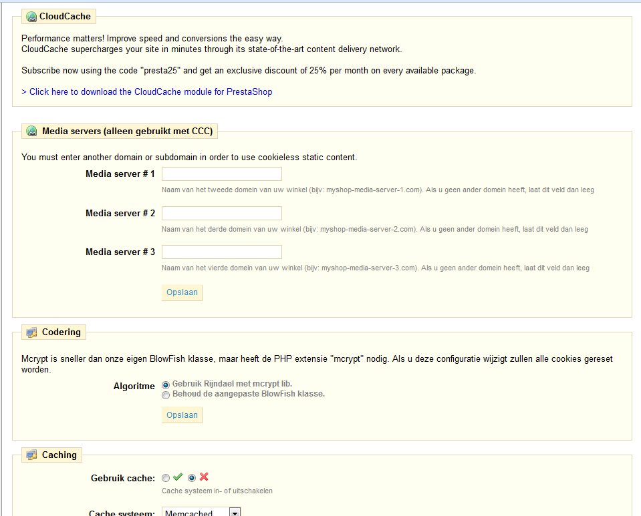
Task: Disable cache with the radio beside red cross
Action: click(x=192, y=478)
